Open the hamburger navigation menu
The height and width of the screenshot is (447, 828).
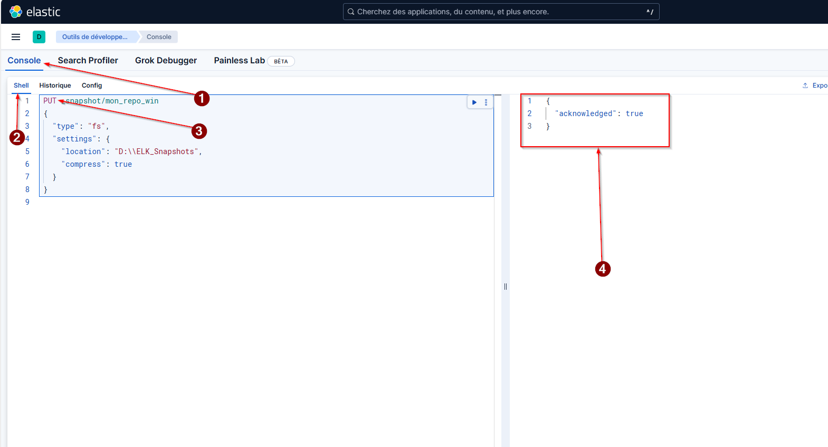tap(16, 37)
